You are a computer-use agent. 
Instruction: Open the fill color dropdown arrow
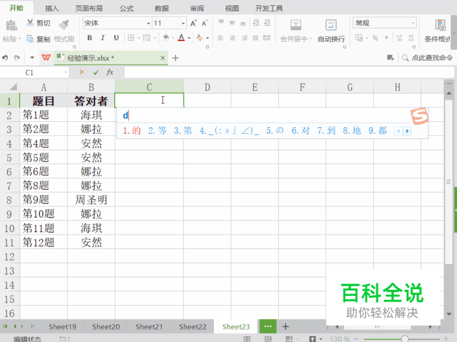173,38
